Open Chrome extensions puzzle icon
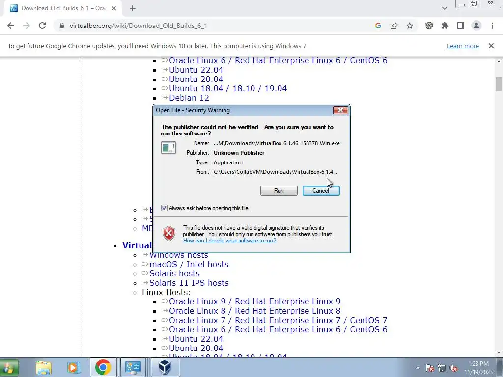 [x=445, y=26]
